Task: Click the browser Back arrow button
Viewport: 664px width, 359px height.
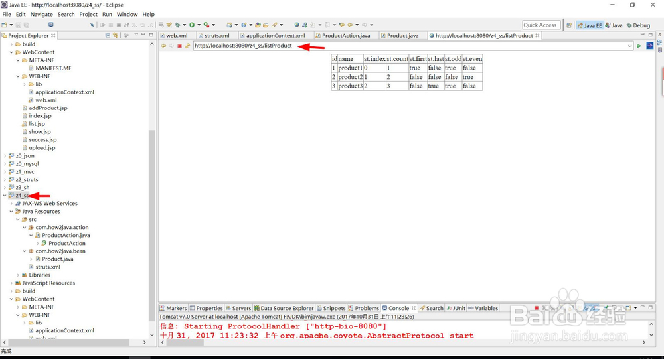Action: click(x=163, y=46)
